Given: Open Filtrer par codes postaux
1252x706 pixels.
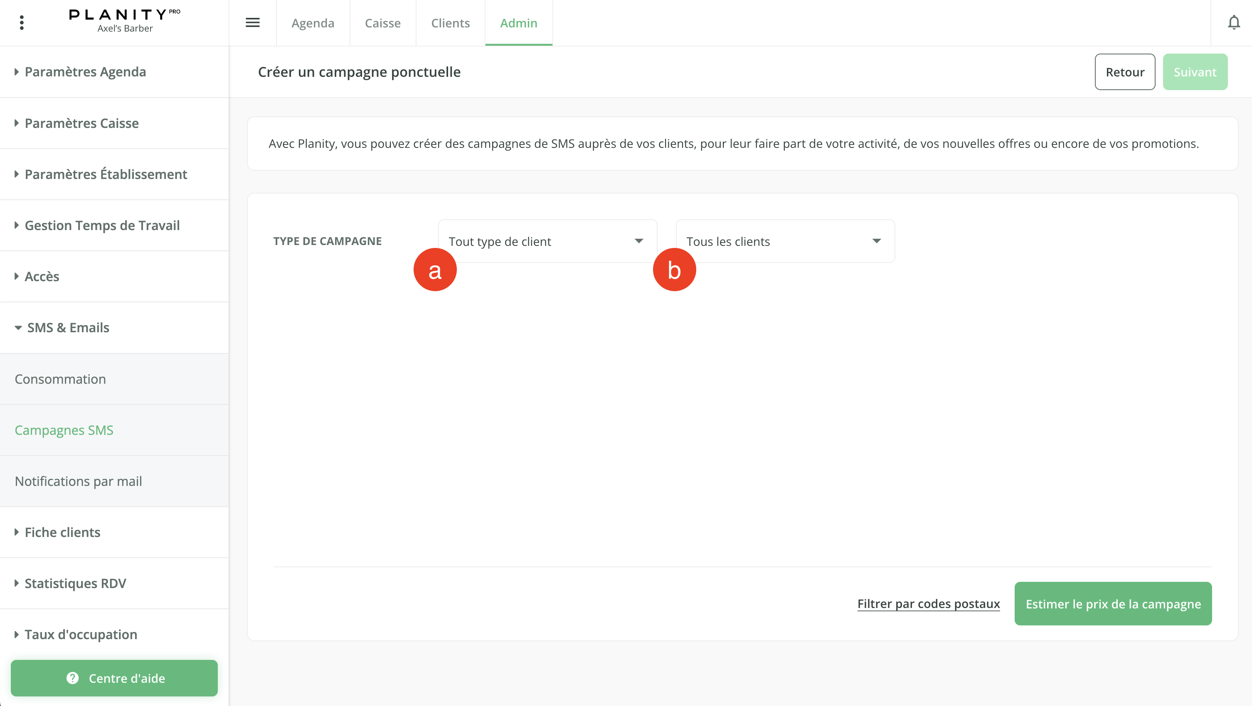Looking at the screenshot, I should pos(928,603).
